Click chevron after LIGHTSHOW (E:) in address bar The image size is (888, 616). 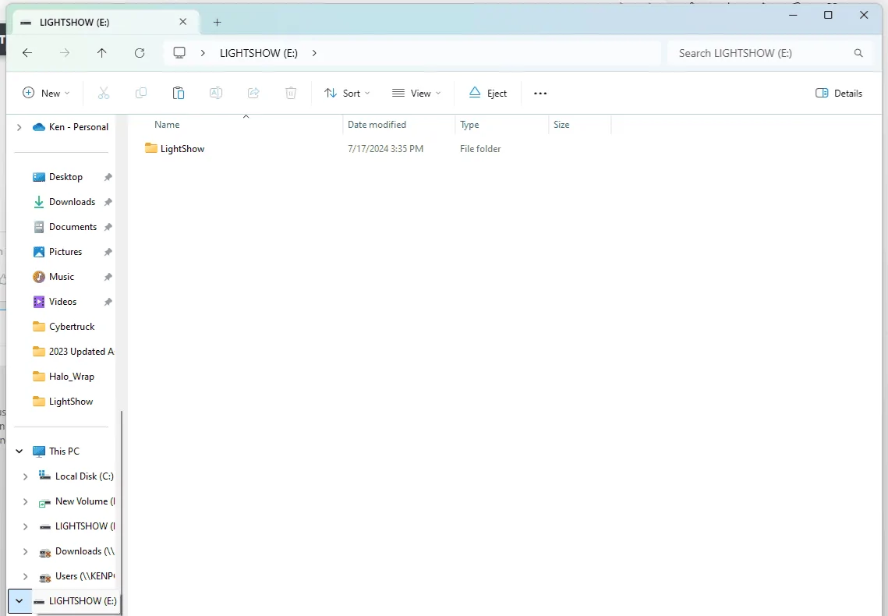pyautogui.click(x=314, y=53)
